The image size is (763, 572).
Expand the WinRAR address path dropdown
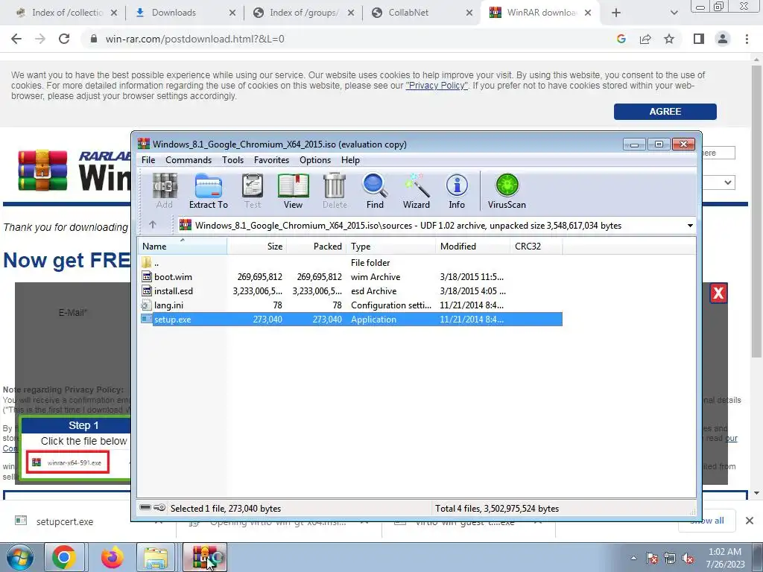[x=690, y=225]
